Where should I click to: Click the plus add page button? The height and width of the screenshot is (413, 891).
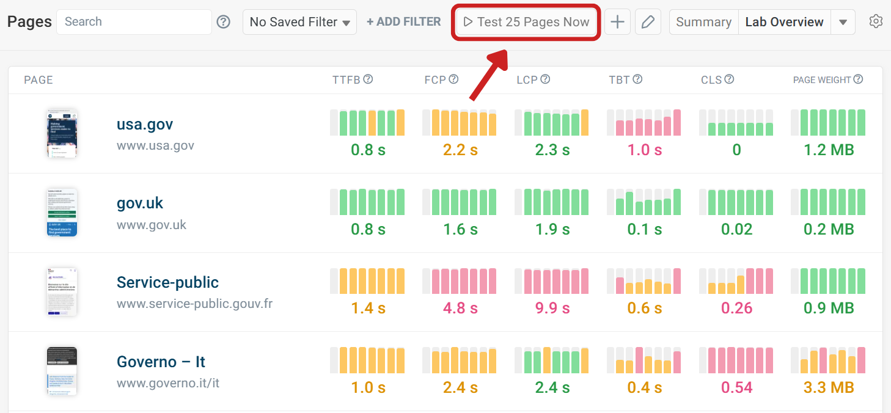(618, 22)
